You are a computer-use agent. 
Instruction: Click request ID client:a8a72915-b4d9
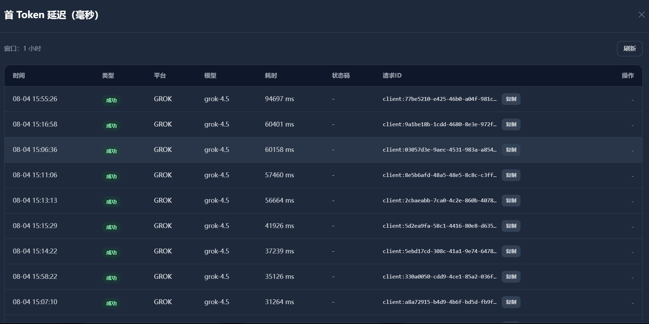(440, 302)
